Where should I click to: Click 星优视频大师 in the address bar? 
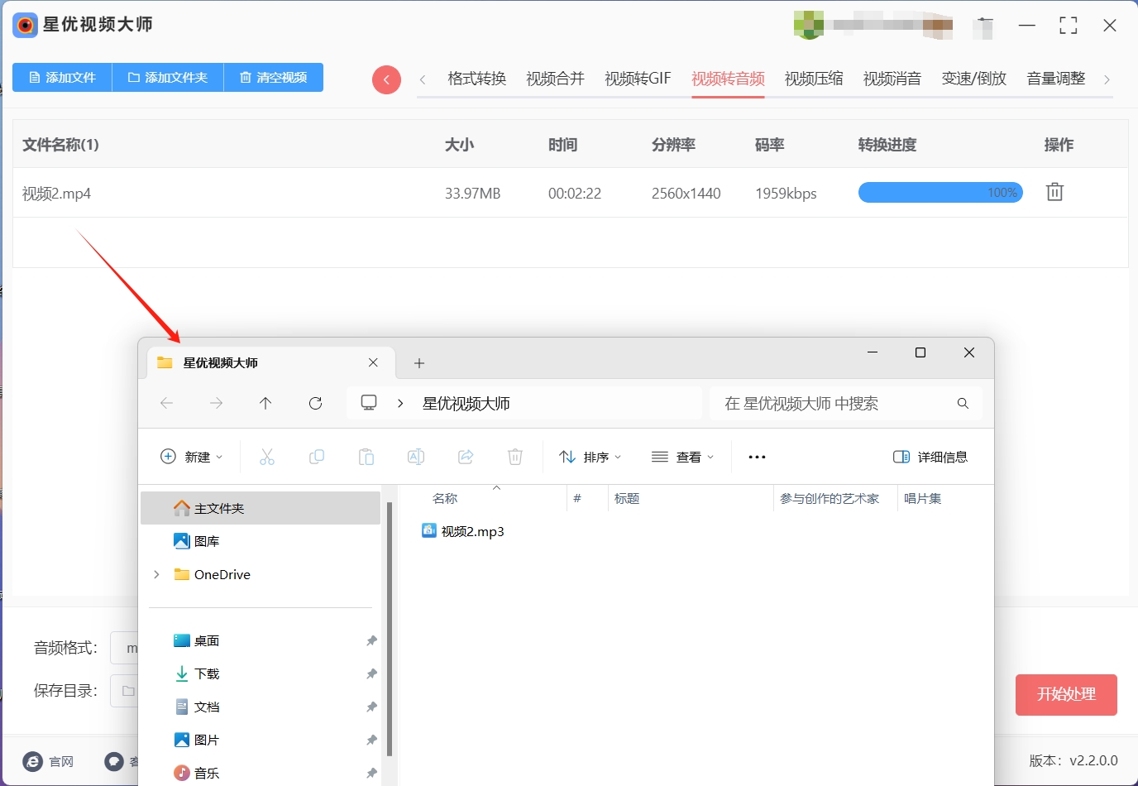pyautogui.click(x=466, y=403)
